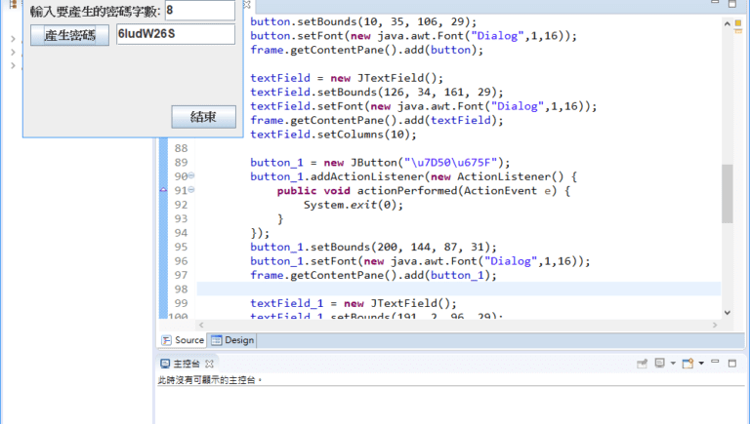Open the display selected console dropdown arrow

(x=673, y=363)
